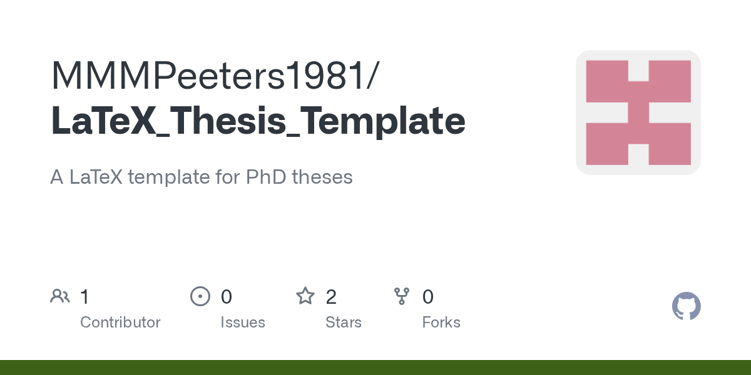Click the zero count above Forks
This screenshot has width=751, height=375.
pyautogui.click(x=428, y=296)
